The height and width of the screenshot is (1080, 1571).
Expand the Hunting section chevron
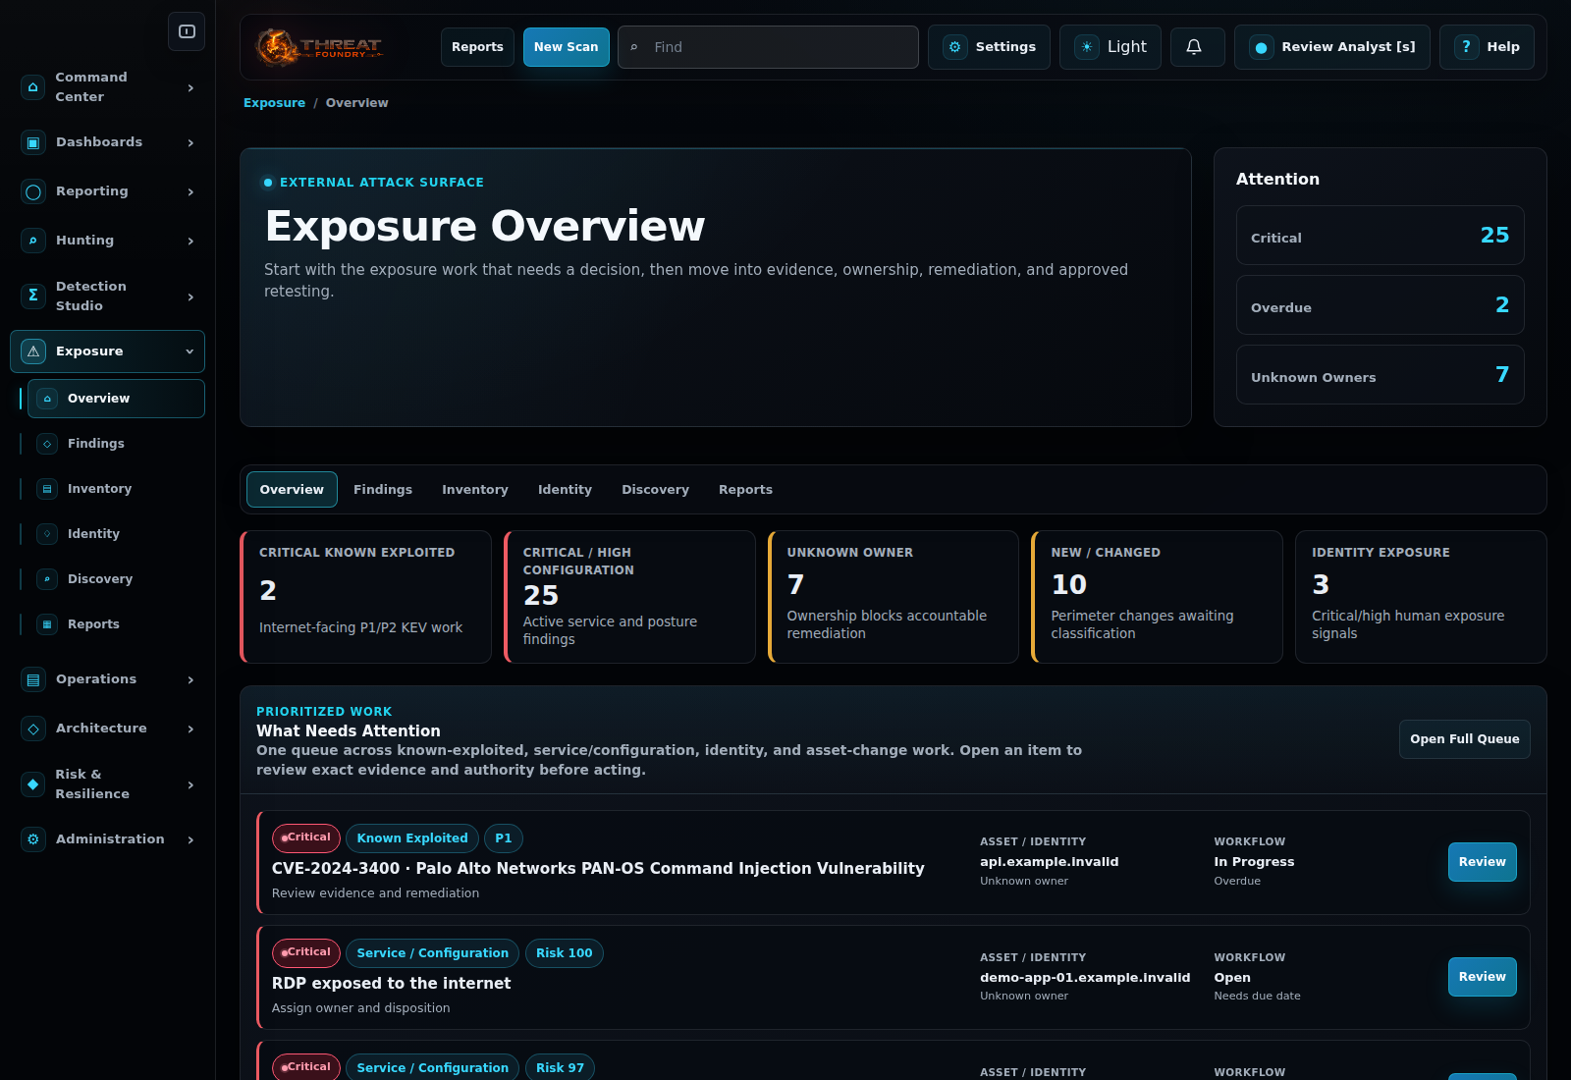point(190,242)
